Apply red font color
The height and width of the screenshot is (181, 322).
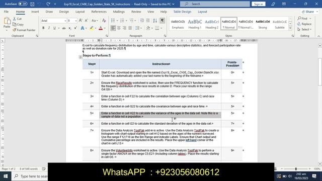101,28
